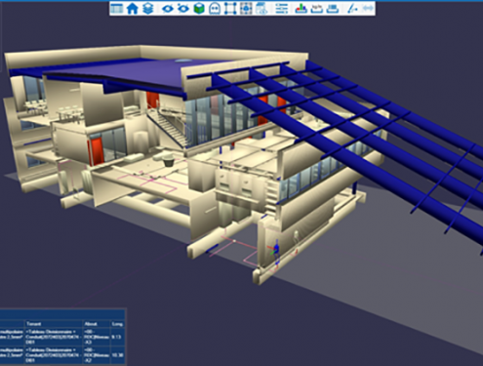Open the settings sliders icon
The image size is (483, 366).
[x=282, y=9]
